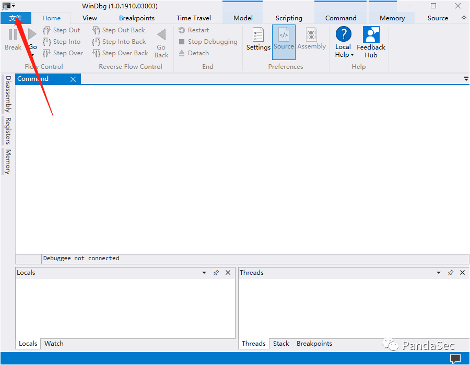Click Step Over Back
Image resolution: width=470 pixels, height=365 pixels.
coord(120,53)
